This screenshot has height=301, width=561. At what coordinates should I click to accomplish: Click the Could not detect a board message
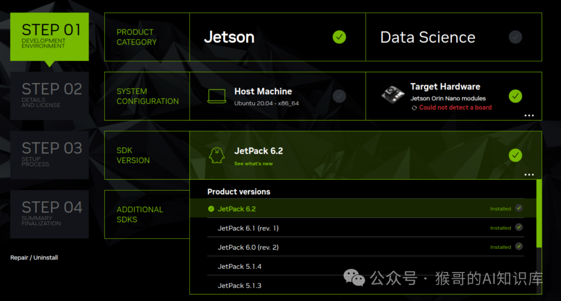(455, 107)
